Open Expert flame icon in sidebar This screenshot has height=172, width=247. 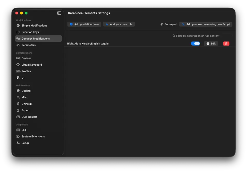click(x=18, y=110)
